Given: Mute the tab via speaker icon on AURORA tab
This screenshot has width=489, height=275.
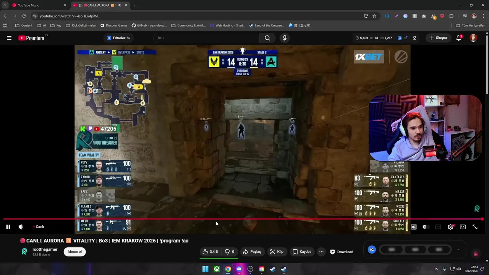Looking at the screenshot, I should tap(120, 5).
